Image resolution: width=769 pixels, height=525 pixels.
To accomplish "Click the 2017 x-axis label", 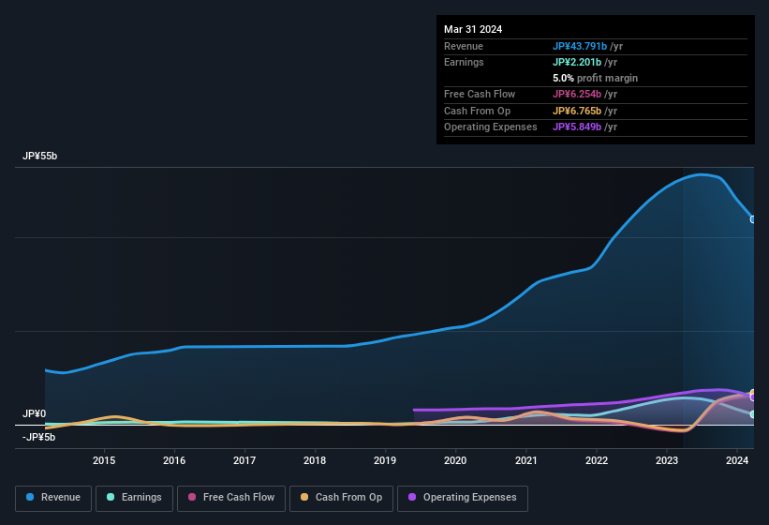I will click(x=244, y=460).
